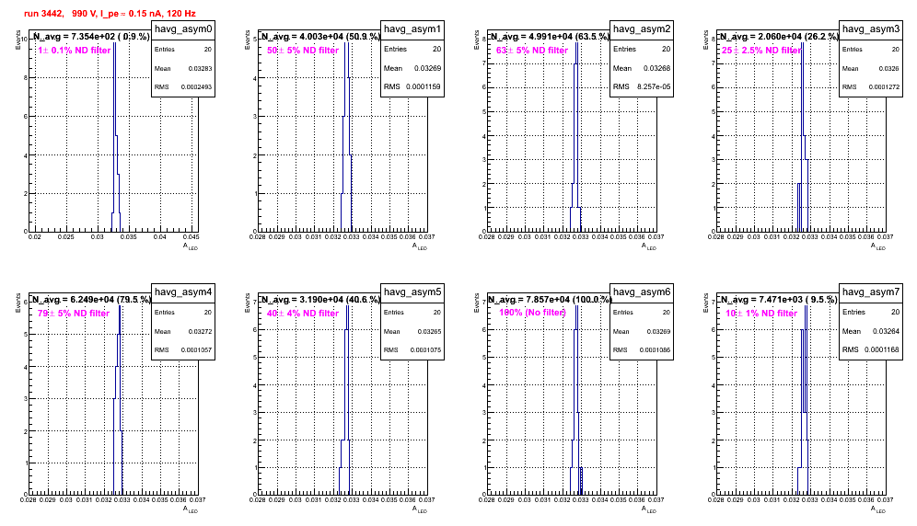Click N_avg = 7.471e+03 label

coord(779,299)
